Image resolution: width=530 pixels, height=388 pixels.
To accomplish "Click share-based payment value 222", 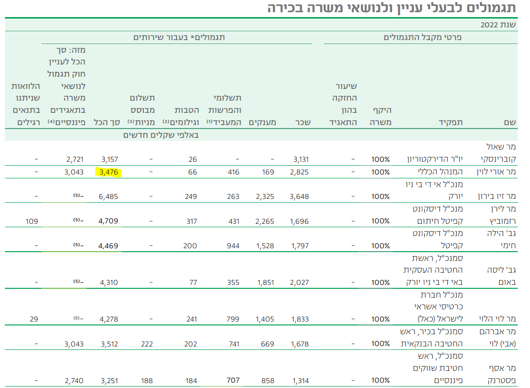I will 147,344.
